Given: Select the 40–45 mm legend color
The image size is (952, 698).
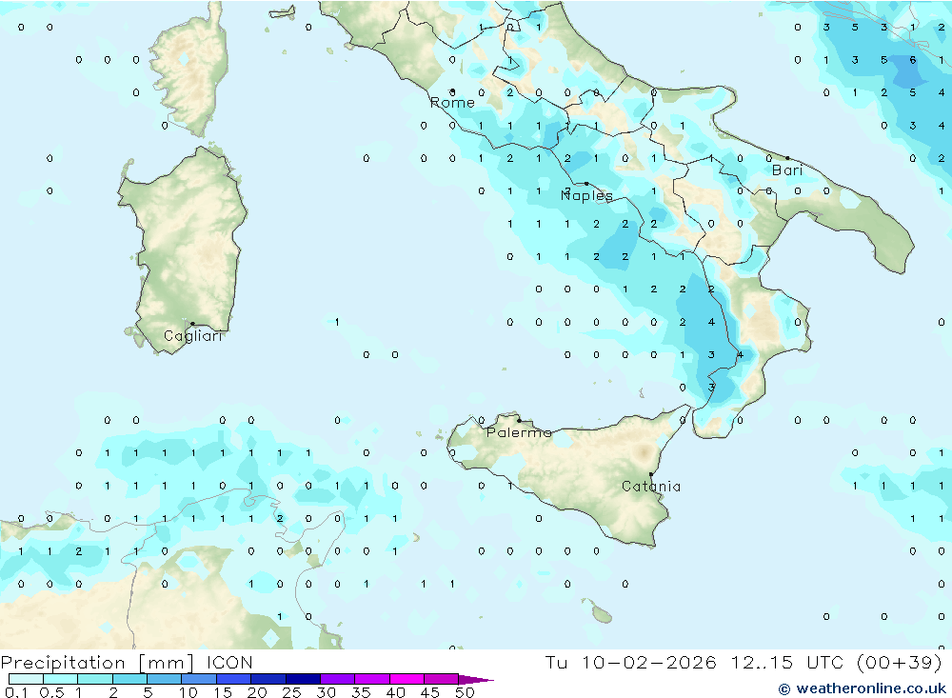Looking at the screenshot, I should (x=407, y=679).
